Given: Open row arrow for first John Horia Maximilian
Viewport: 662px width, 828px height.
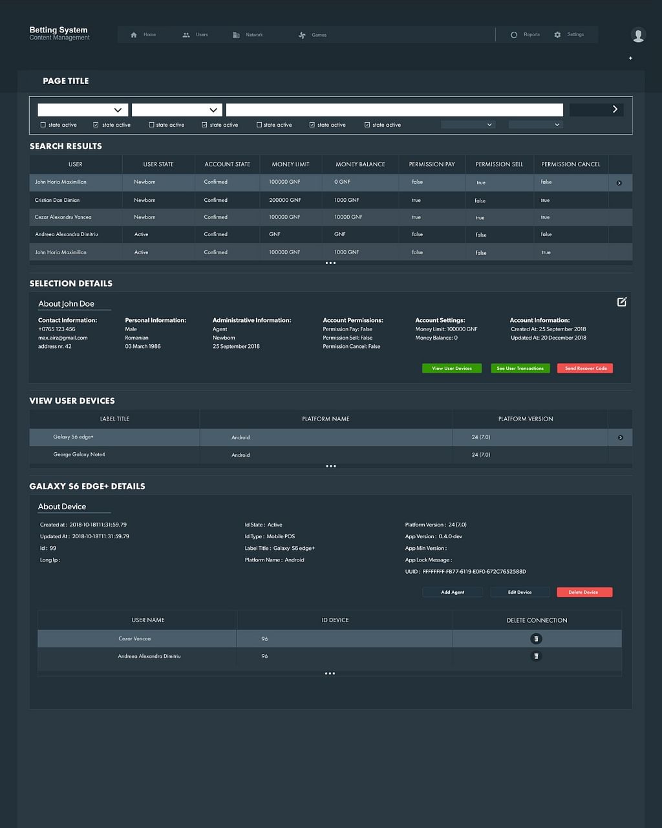Looking at the screenshot, I should point(619,183).
